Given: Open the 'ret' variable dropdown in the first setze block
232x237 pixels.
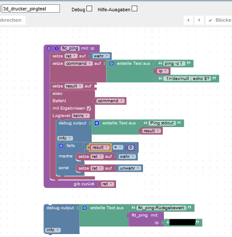Looking at the screenshot, I should click(x=71, y=56).
